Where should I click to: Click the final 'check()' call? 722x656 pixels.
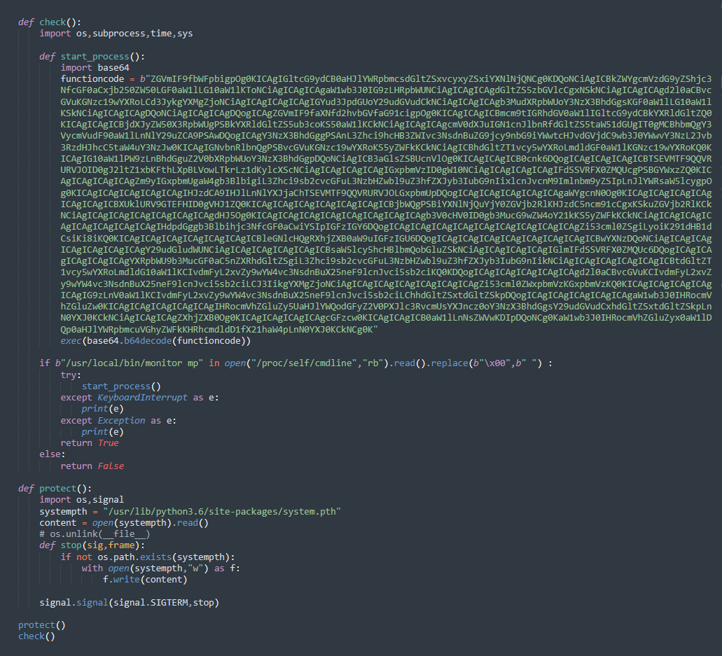pyautogui.click(x=36, y=636)
